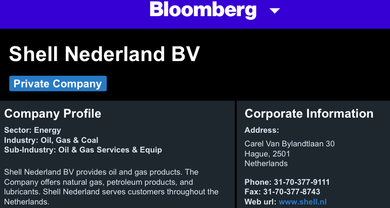This screenshot has width=390, height=208.
Task: Click the Carel Van Bylandtlaan 30 address line
Action: [289, 144]
